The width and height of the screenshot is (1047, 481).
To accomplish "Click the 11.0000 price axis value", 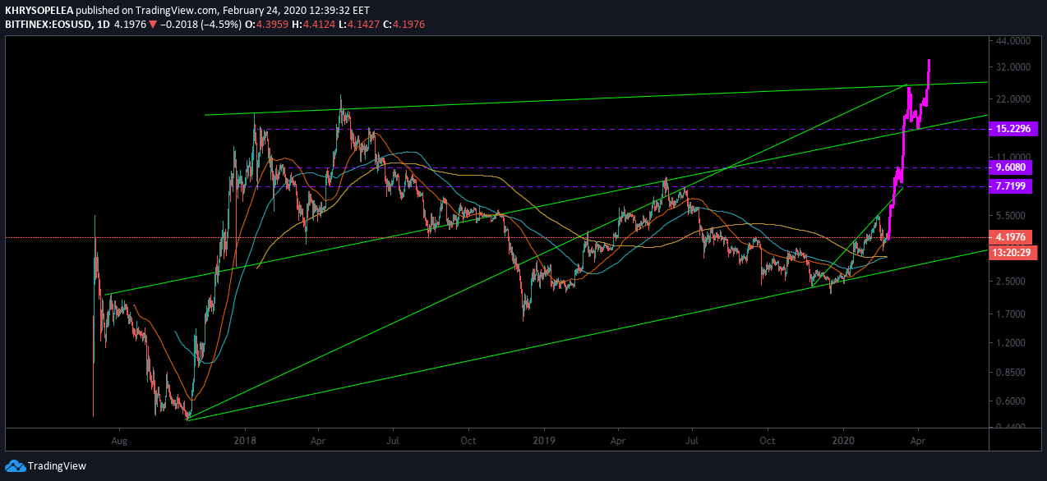I will point(1012,157).
